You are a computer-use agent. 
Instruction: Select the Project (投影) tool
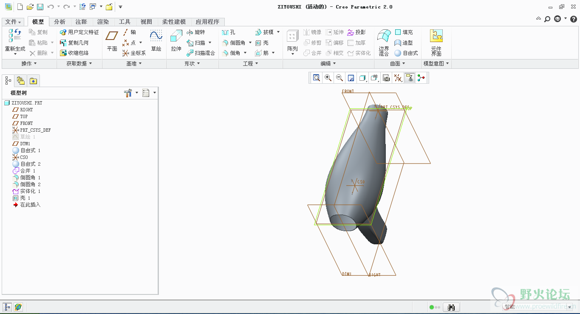356,32
